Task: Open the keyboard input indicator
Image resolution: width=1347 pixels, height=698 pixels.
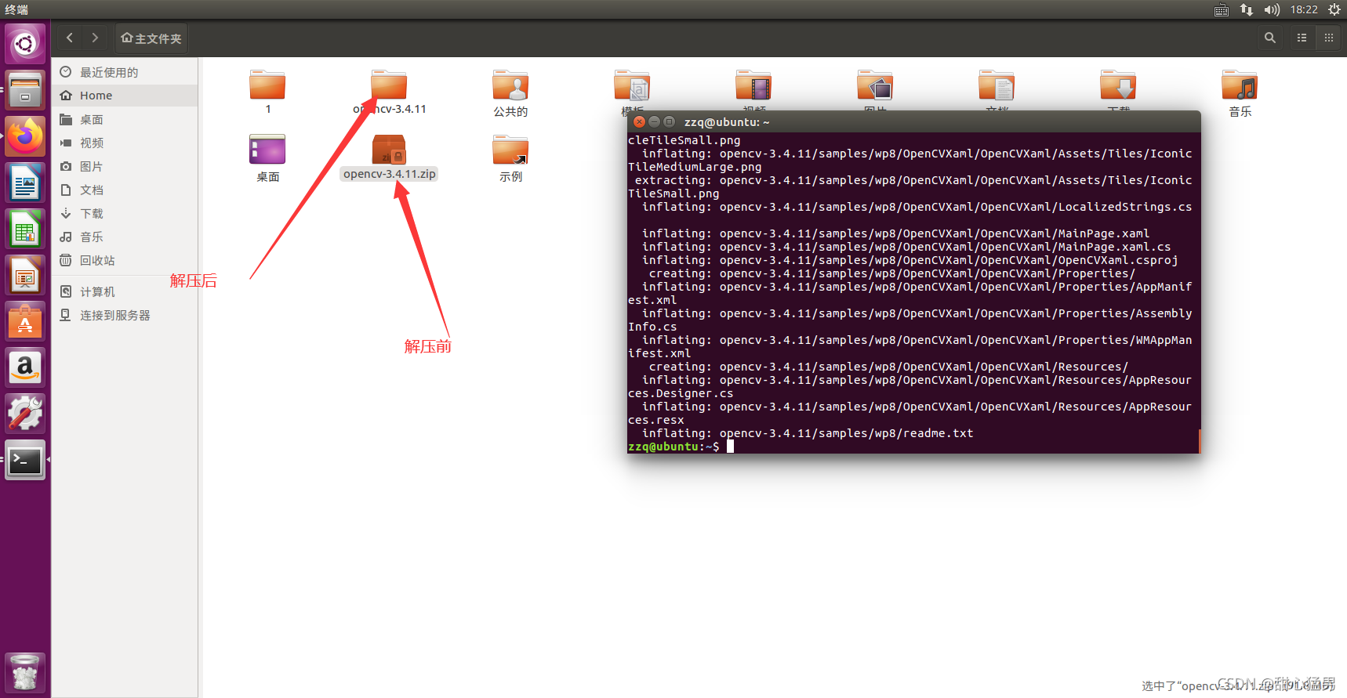Action: point(1222,9)
